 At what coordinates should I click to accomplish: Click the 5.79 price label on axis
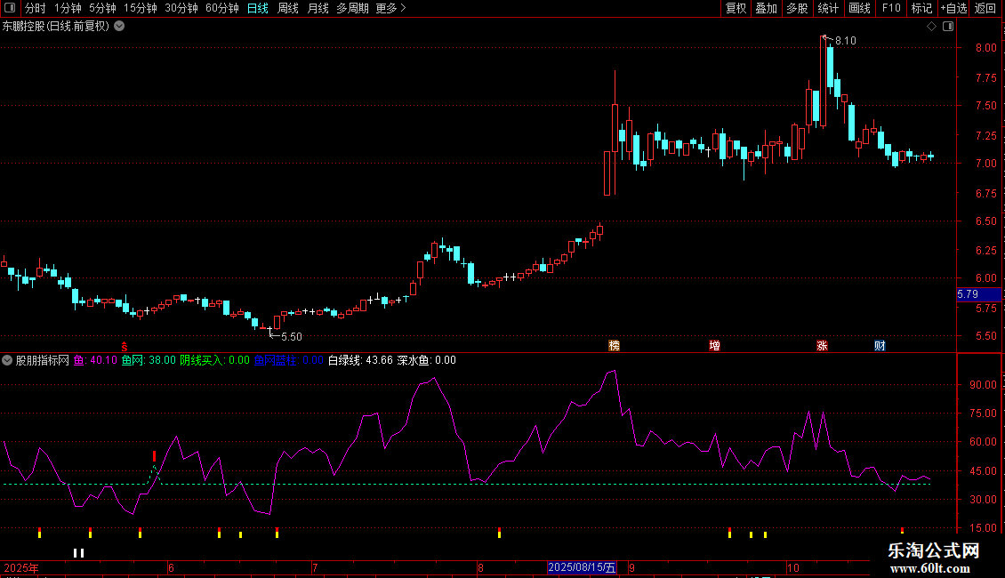click(x=978, y=294)
